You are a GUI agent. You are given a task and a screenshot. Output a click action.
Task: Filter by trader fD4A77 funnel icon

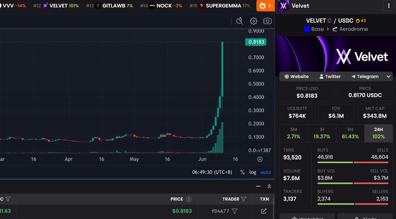point(234,211)
